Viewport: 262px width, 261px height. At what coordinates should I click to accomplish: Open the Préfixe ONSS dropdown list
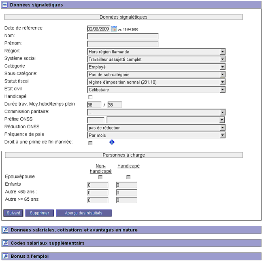[x=166, y=120]
